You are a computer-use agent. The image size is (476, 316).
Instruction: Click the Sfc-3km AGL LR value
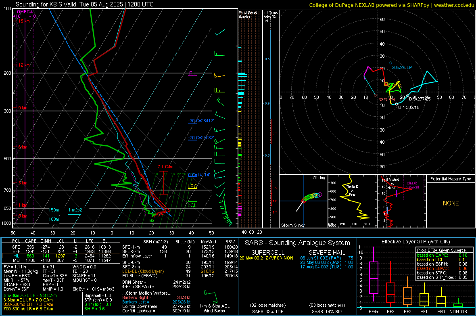click(30, 295)
